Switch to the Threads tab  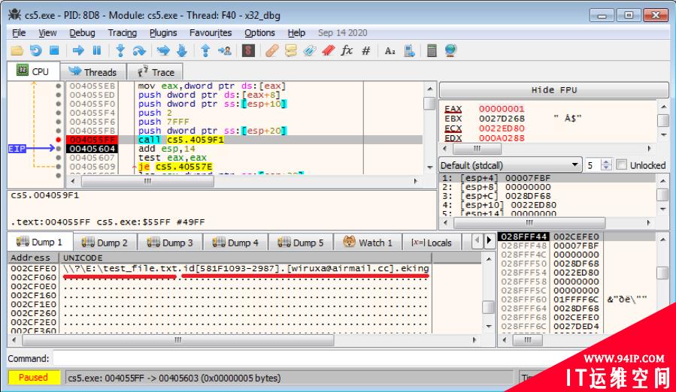click(92, 72)
